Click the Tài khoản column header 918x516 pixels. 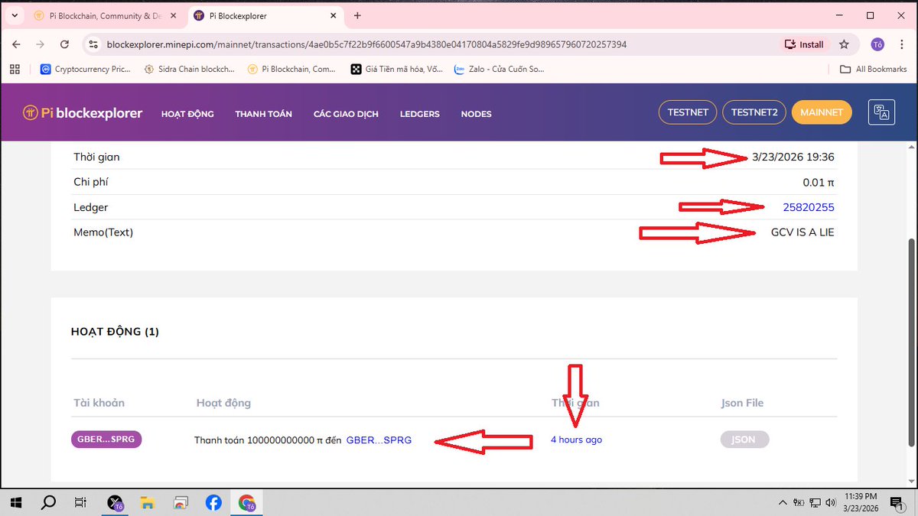pos(99,402)
